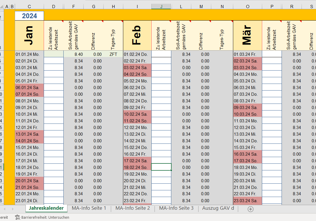Switch to MA-Info Seite 1 sheet tab
316x221 pixels.
(x=89, y=208)
